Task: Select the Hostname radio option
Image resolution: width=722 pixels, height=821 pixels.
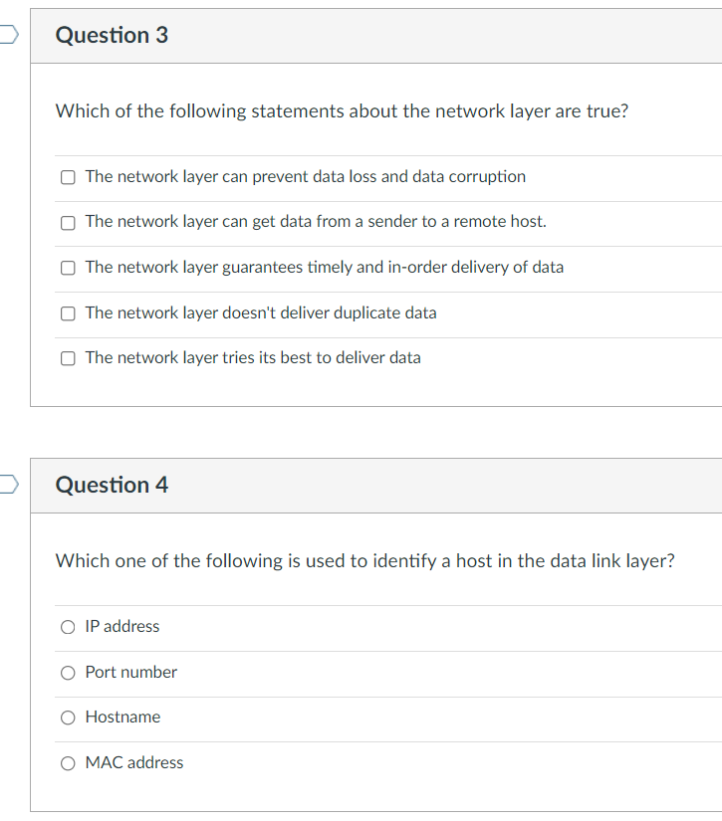Action: point(68,718)
